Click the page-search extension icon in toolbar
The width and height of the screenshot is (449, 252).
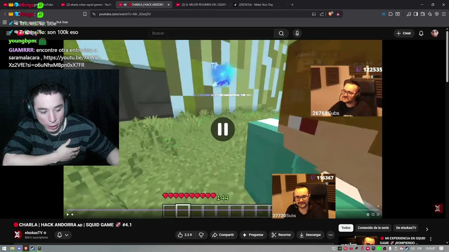click(397, 14)
